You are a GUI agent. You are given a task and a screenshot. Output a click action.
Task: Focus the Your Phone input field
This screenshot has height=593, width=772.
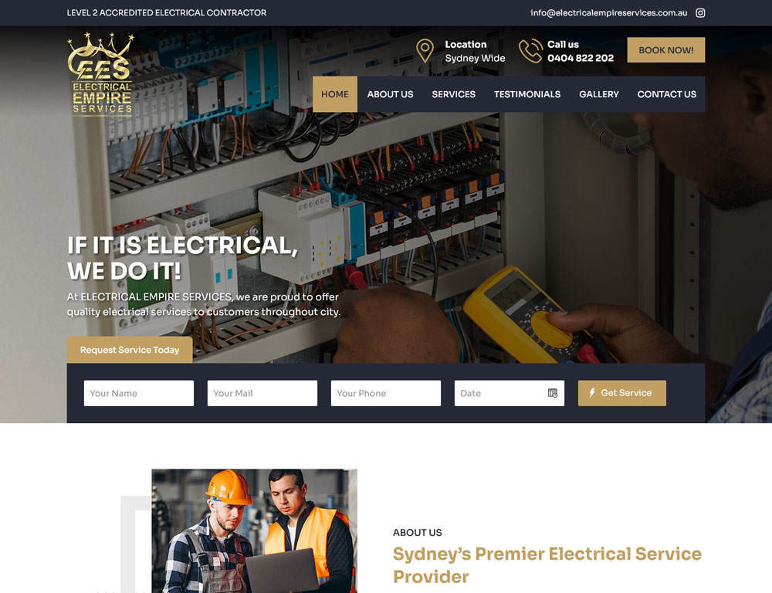click(386, 393)
